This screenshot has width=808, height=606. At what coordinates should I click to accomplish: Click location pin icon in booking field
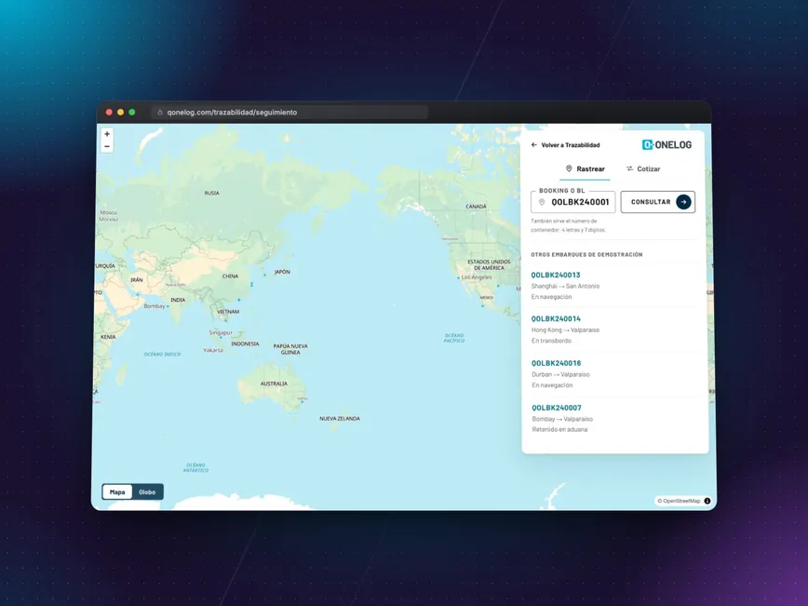(542, 202)
